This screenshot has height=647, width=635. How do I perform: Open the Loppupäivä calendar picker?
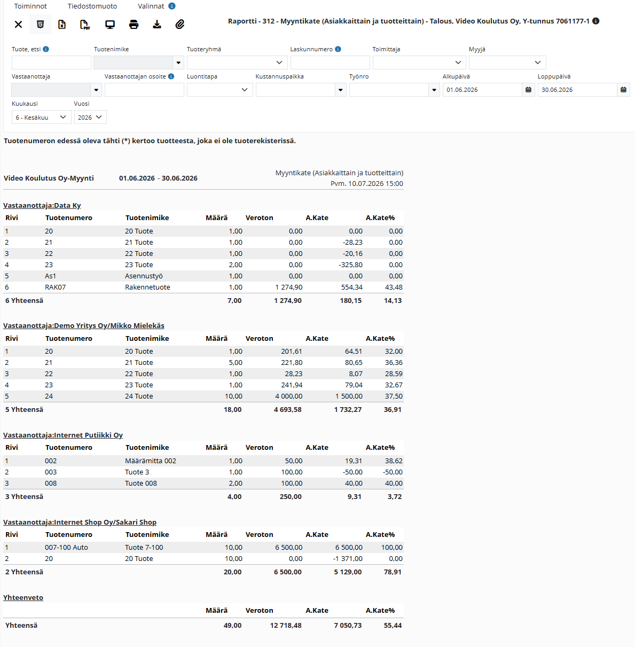tap(623, 90)
